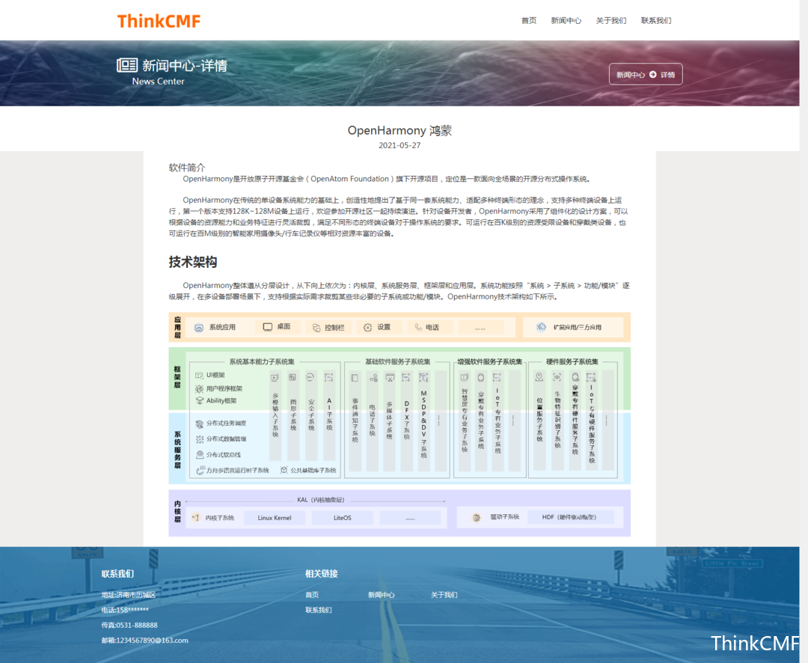The image size is (808, 663).
Task: Click the ThinkCMF logo in the header
Action: (159, 21)
